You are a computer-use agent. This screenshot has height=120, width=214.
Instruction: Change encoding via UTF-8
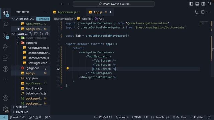point(136,117)
